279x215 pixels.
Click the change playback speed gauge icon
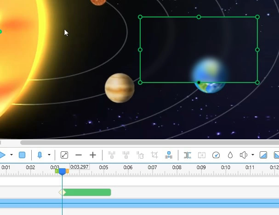216,155
